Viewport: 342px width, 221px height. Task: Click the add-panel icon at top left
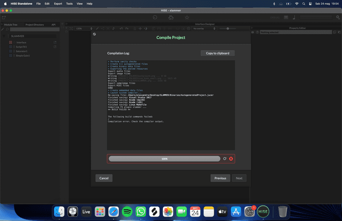[4, 18]
